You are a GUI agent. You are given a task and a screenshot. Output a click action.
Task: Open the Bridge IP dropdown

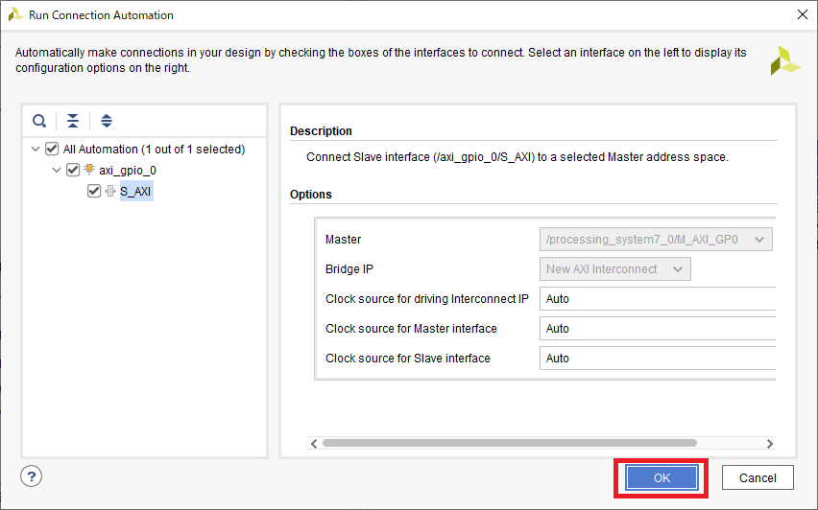coord(614,269)
